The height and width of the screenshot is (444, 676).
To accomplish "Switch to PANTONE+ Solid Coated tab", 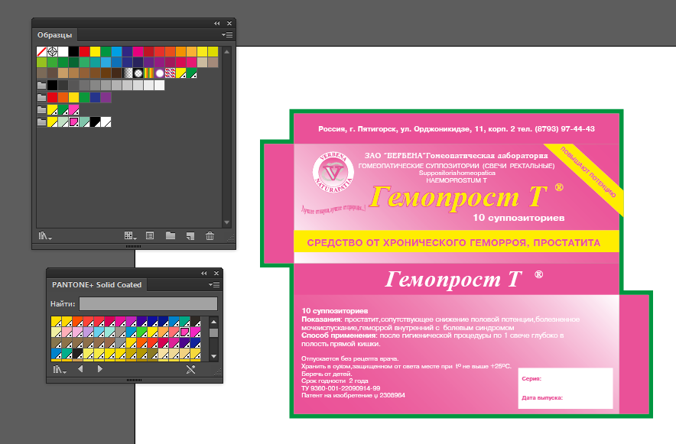I will (96, 284).
